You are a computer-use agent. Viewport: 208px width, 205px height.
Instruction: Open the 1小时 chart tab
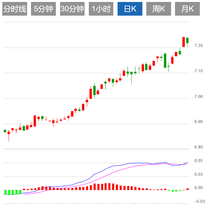click(101, 9)
